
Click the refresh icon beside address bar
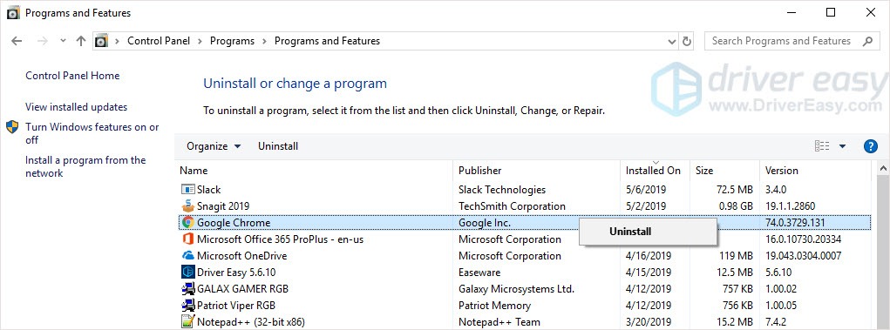point(687,41)
